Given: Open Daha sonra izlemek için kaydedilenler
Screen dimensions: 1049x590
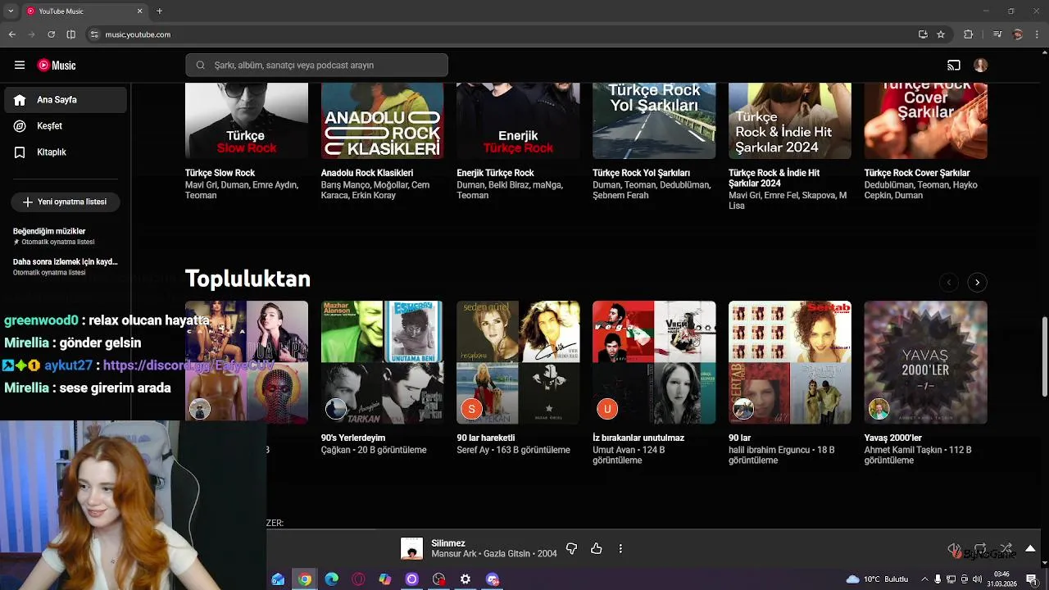Looking at the screenshot, I should pyautogui.click(x=66, y=266).
